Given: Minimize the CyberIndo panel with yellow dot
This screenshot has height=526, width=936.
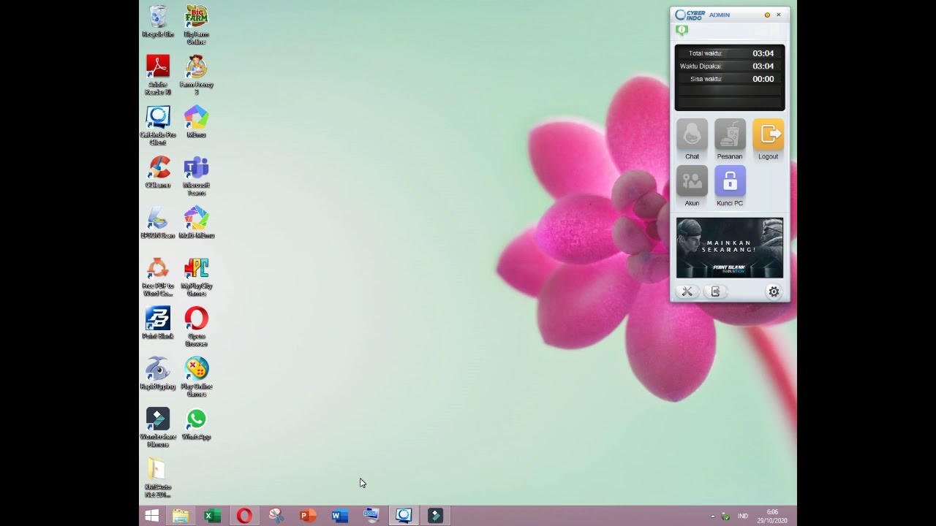Looking at the screenshot, I should (x=767, y=15).
